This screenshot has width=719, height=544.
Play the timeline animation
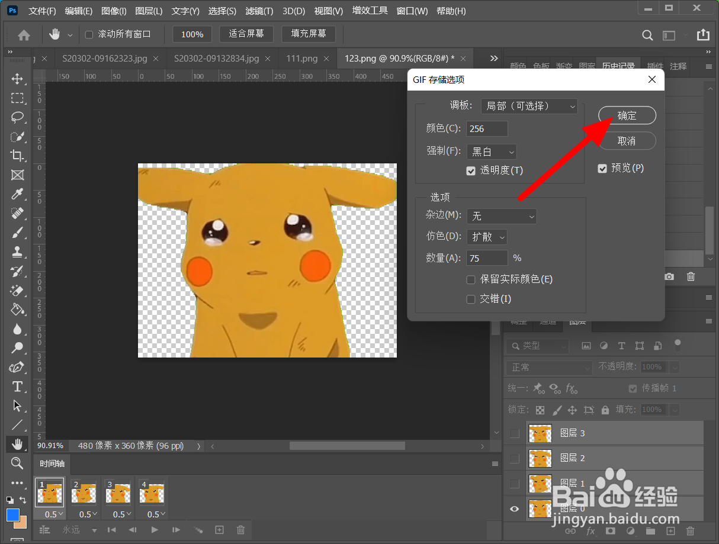[x=155, y=530]
